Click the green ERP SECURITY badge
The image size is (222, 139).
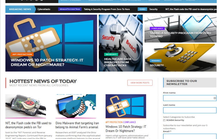coord(111,54)
